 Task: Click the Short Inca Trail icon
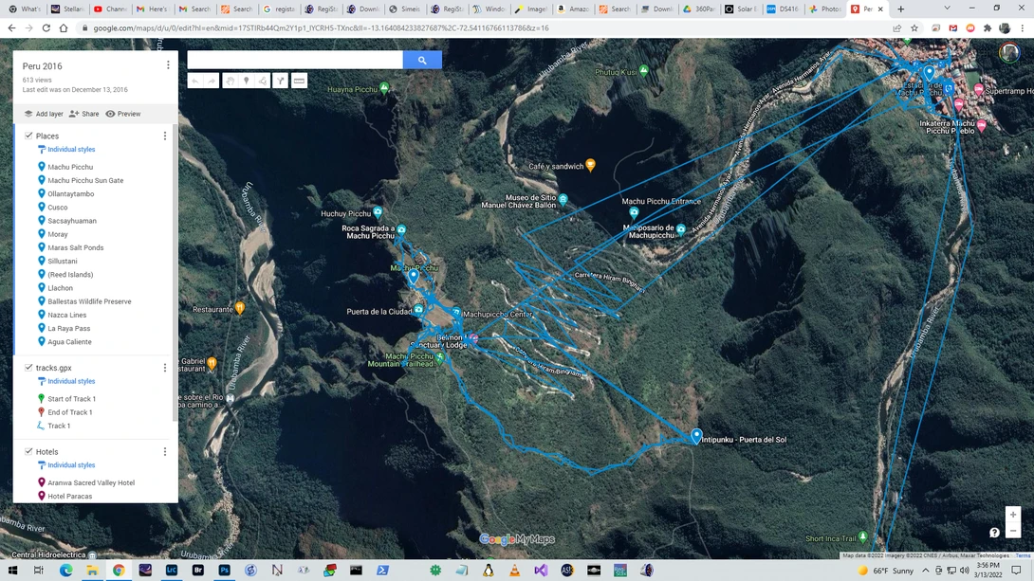click(862, 537)
